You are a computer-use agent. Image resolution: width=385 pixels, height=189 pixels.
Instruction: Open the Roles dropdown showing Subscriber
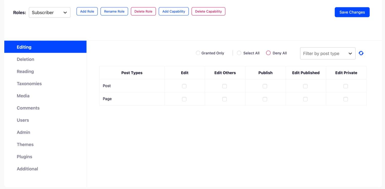tap(50, 12)
